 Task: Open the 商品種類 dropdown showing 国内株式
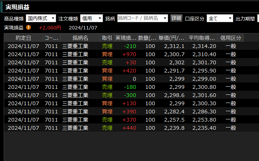(41, 18)
